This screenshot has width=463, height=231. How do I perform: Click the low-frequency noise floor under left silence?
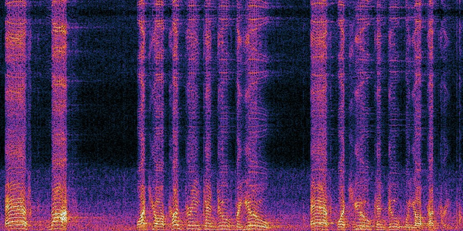point(104,199)
